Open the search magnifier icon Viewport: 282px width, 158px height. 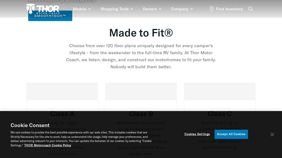point(250,9)
